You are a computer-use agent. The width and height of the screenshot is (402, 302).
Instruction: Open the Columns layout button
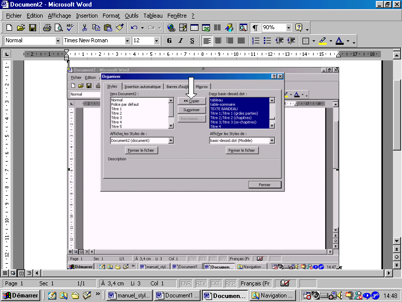click(218, 28)
